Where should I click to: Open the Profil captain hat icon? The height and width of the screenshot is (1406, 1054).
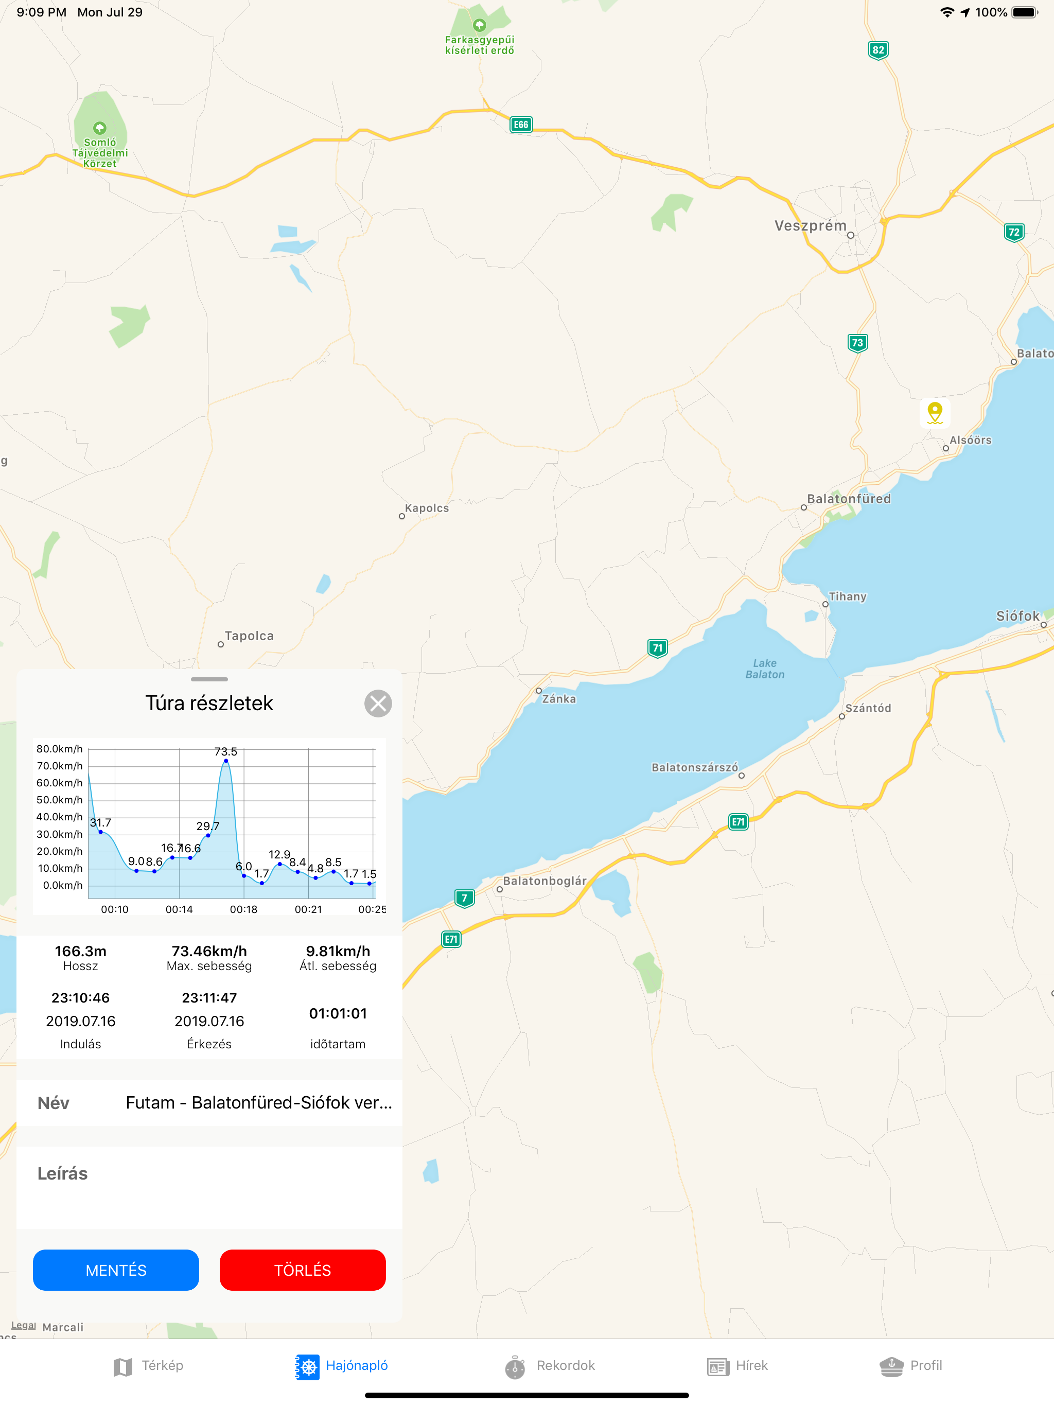(891, 1366)
